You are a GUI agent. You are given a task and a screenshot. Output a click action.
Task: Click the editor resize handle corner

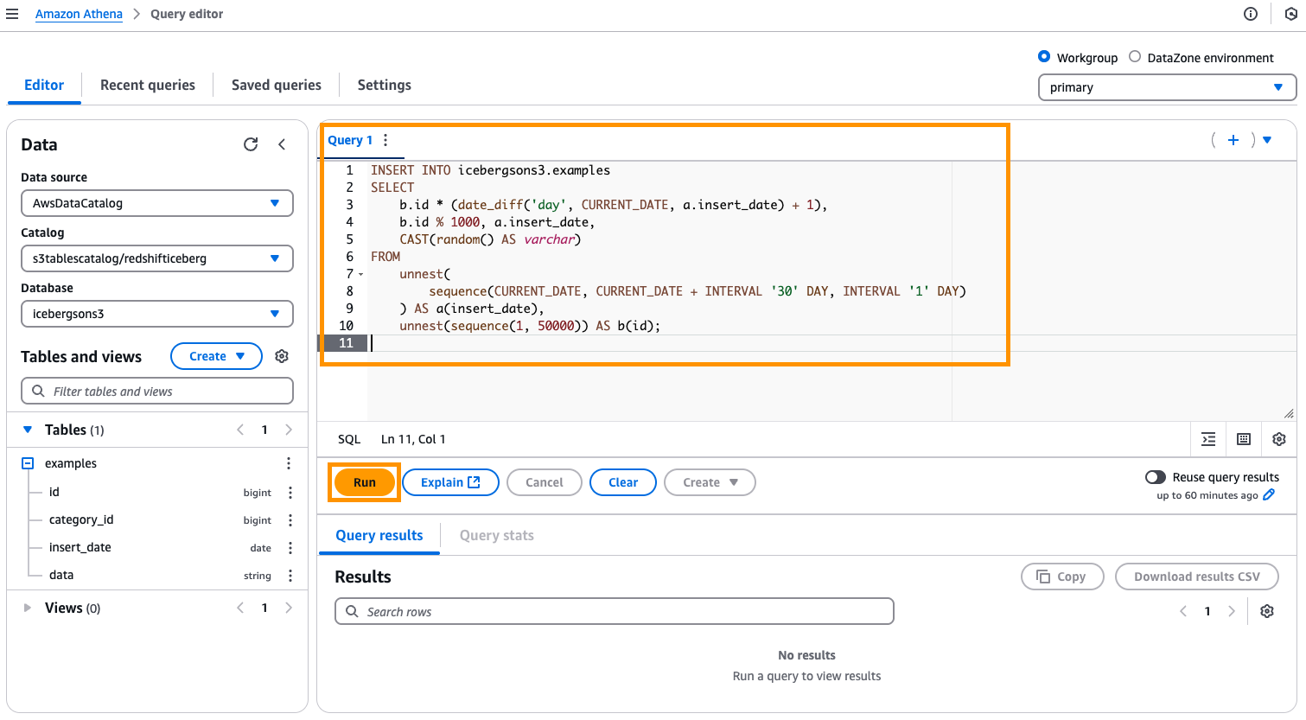coord(1289,413)
